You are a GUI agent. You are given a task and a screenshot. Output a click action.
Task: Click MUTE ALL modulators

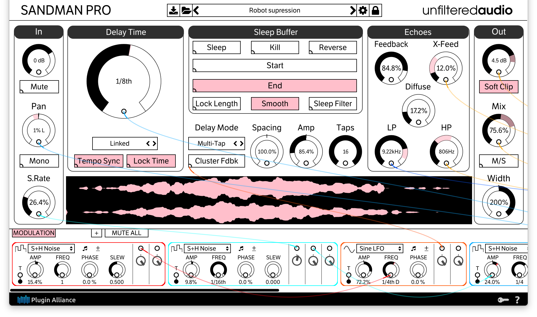tap(127, 233)
